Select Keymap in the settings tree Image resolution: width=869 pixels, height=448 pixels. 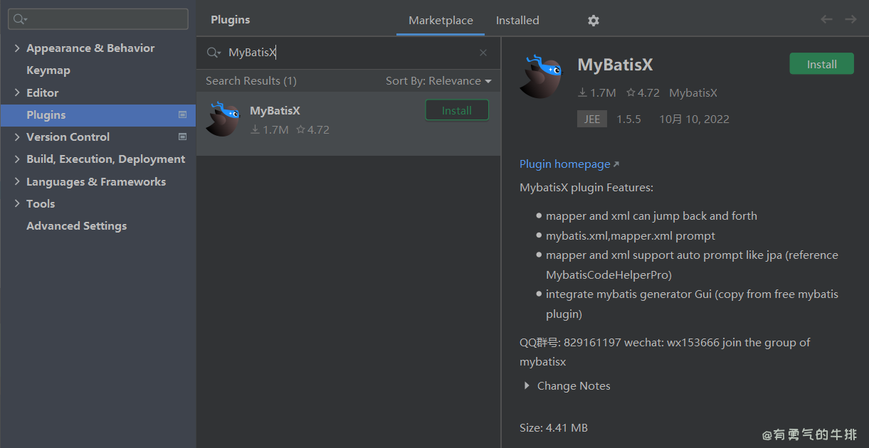(x=48, y=70)
